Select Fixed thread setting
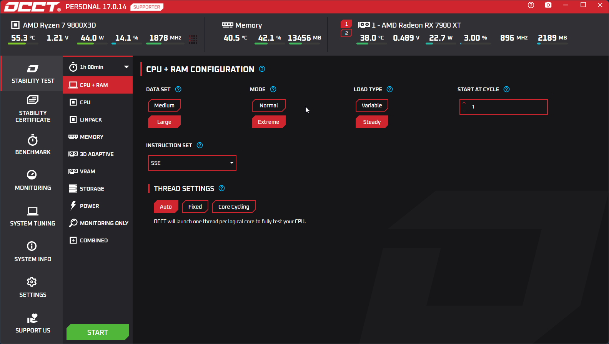The width and height of the screenshot is (609, 344). pos(195,207)
